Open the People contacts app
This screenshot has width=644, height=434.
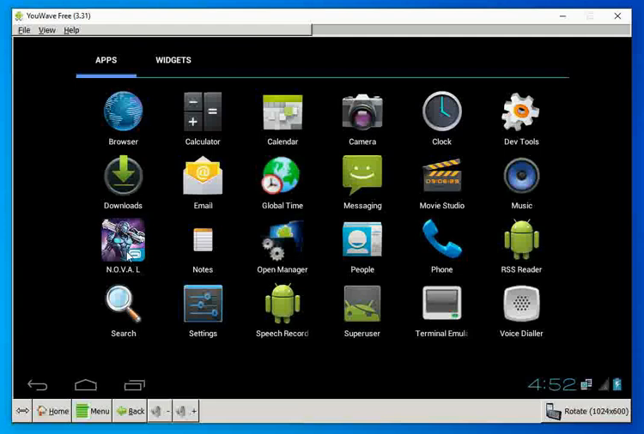tap(362, 239)
